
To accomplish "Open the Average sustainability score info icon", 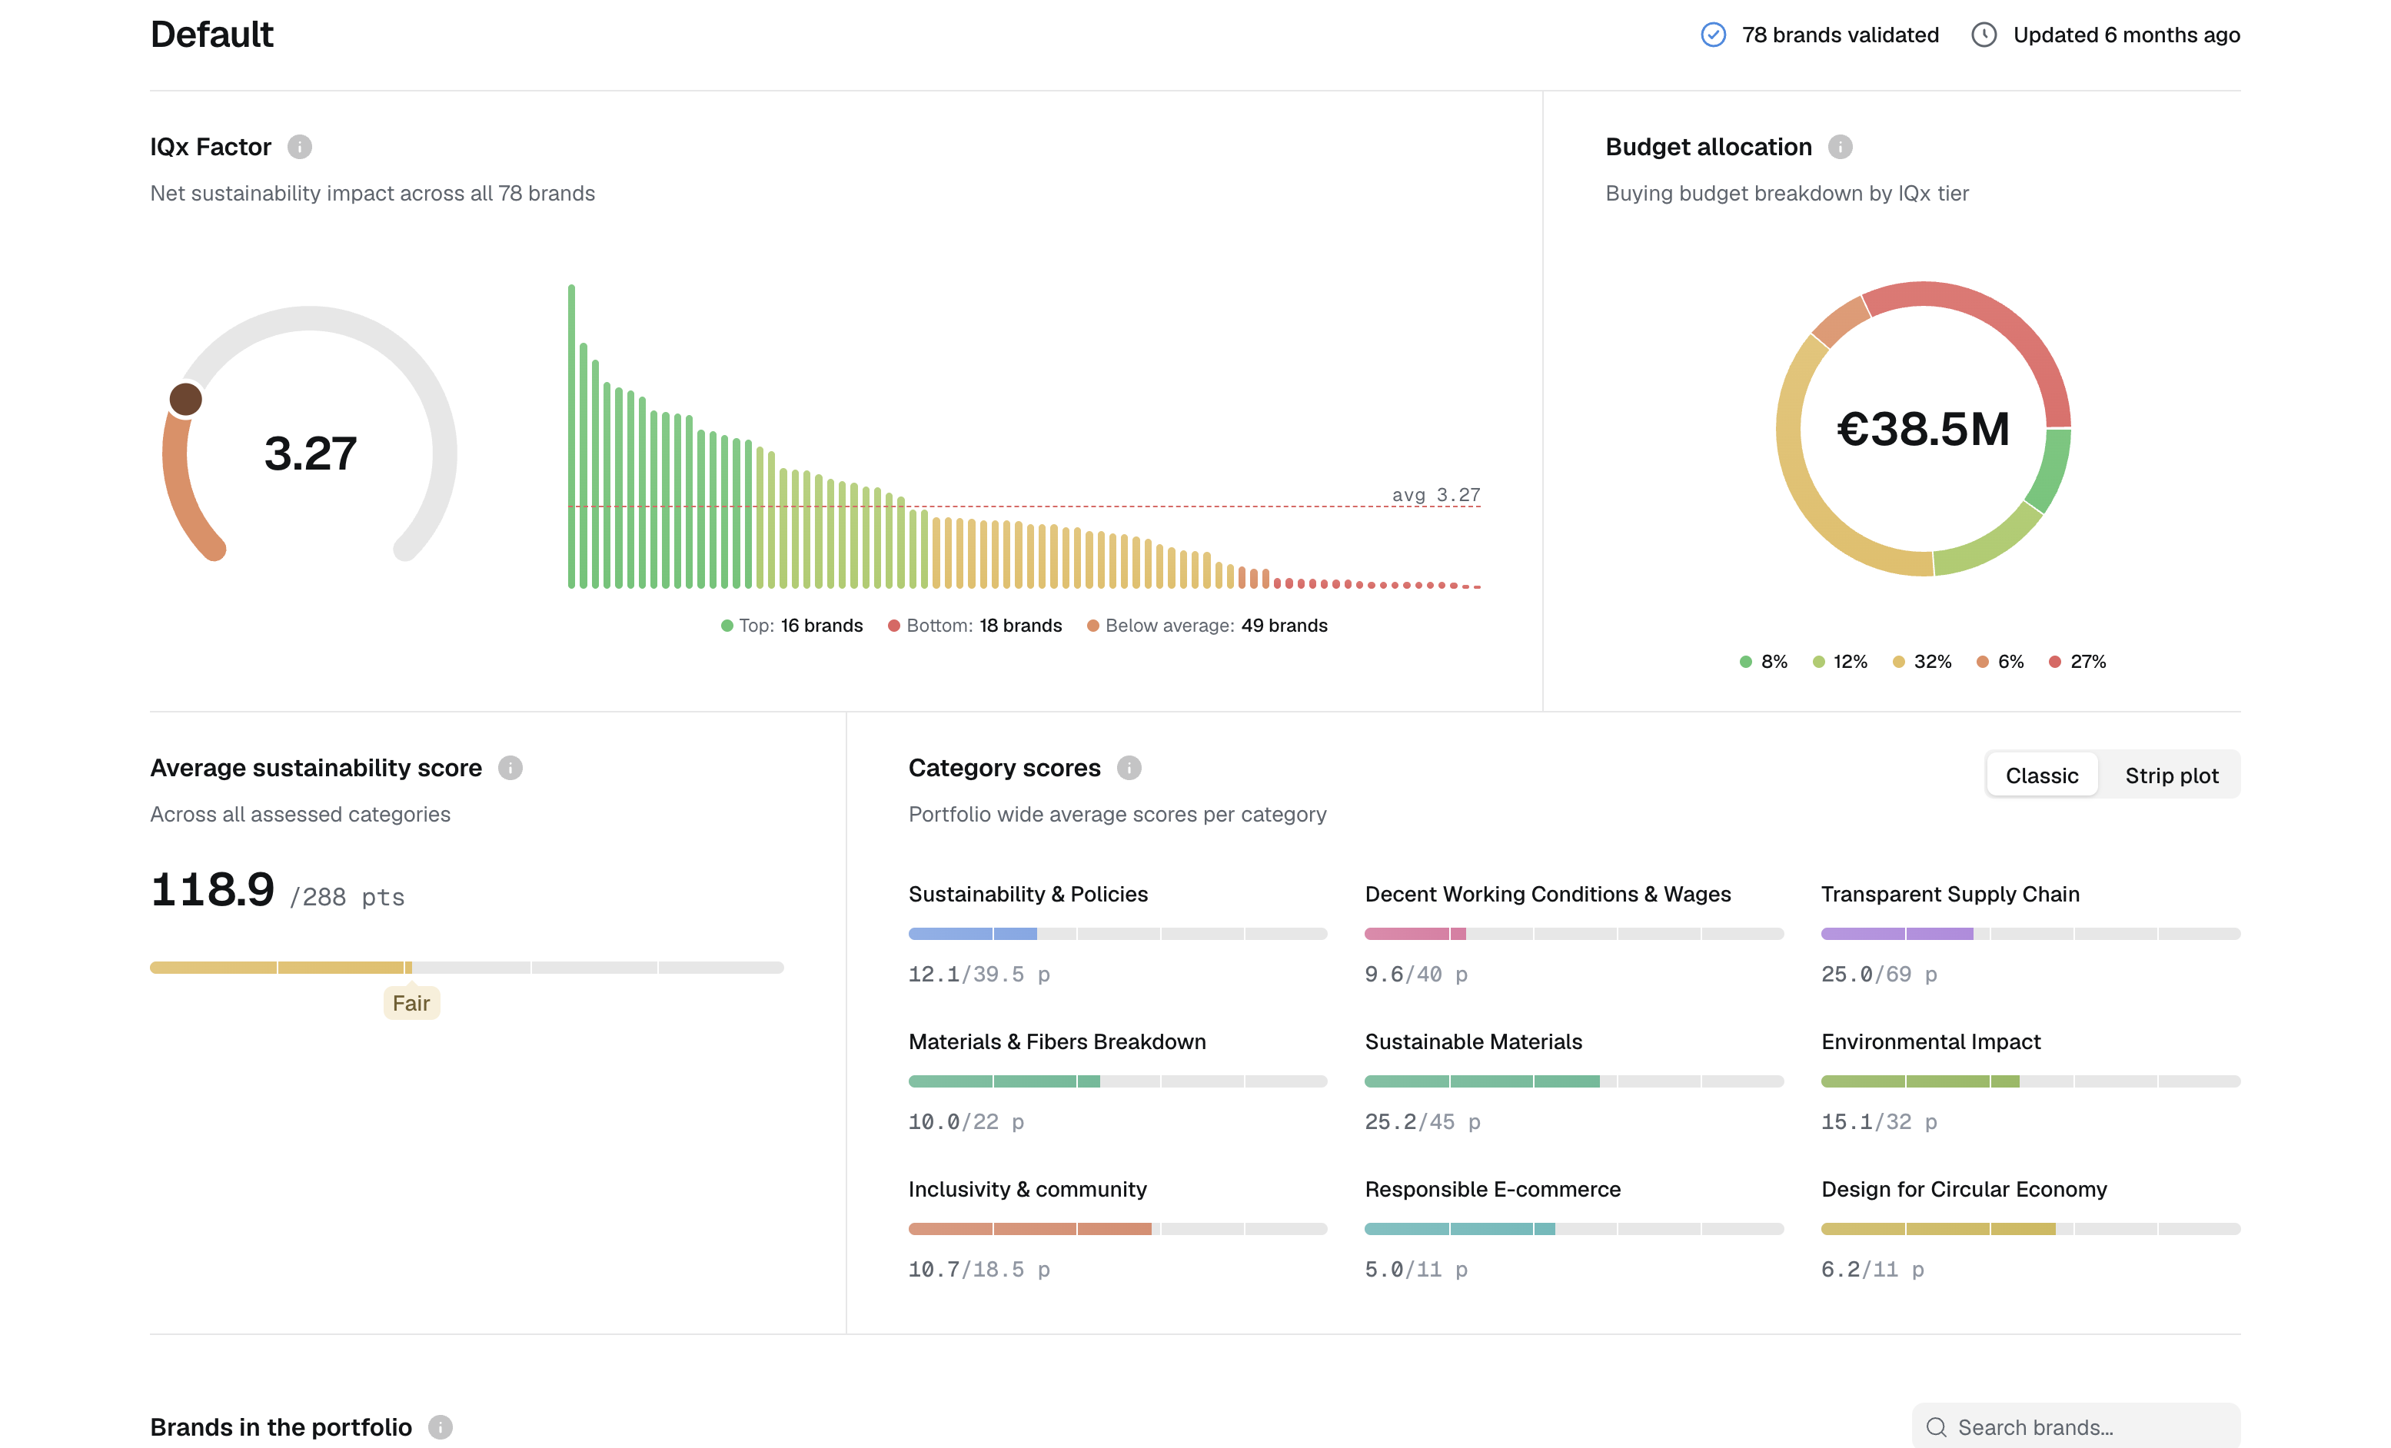I will (510, 768).
